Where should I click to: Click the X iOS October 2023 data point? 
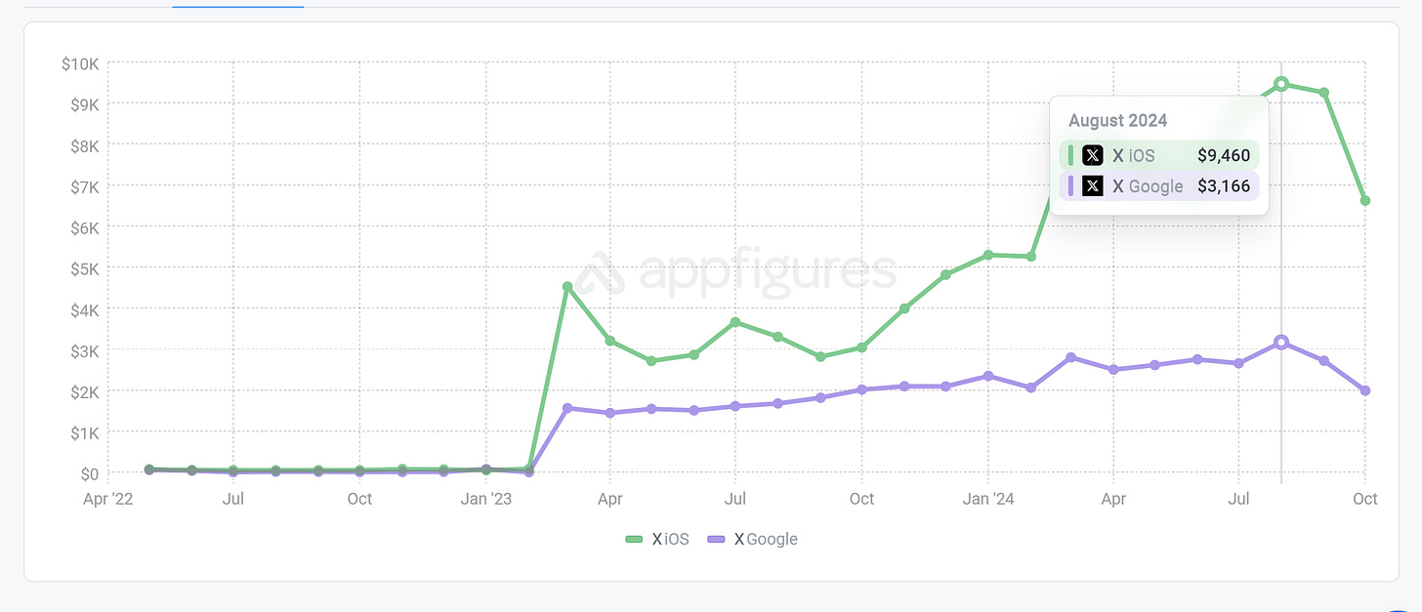point(861,347)
